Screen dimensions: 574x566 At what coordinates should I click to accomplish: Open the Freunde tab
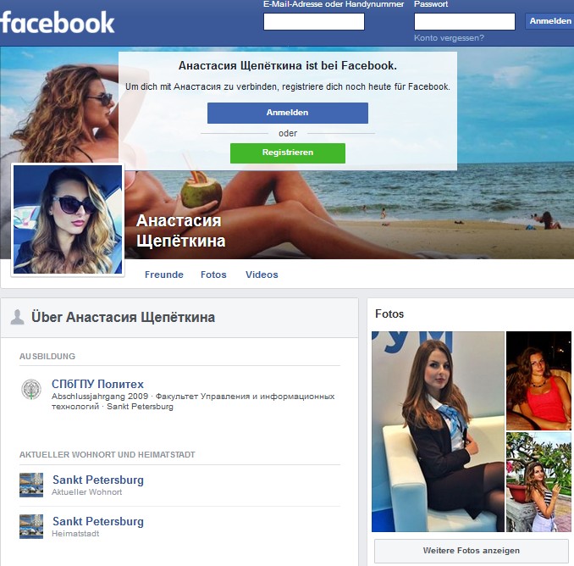(164, 275)
